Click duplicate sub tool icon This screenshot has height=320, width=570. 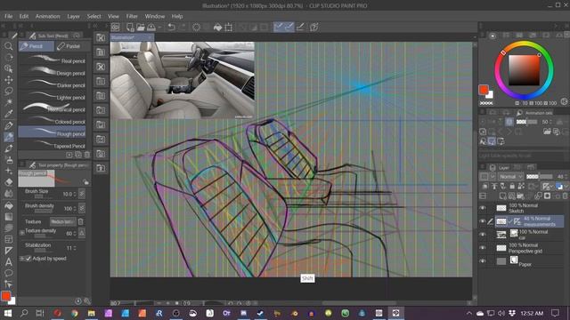pos(77,155)
